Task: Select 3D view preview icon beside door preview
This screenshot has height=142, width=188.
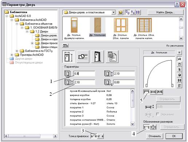Action: [x=180, y=75]
